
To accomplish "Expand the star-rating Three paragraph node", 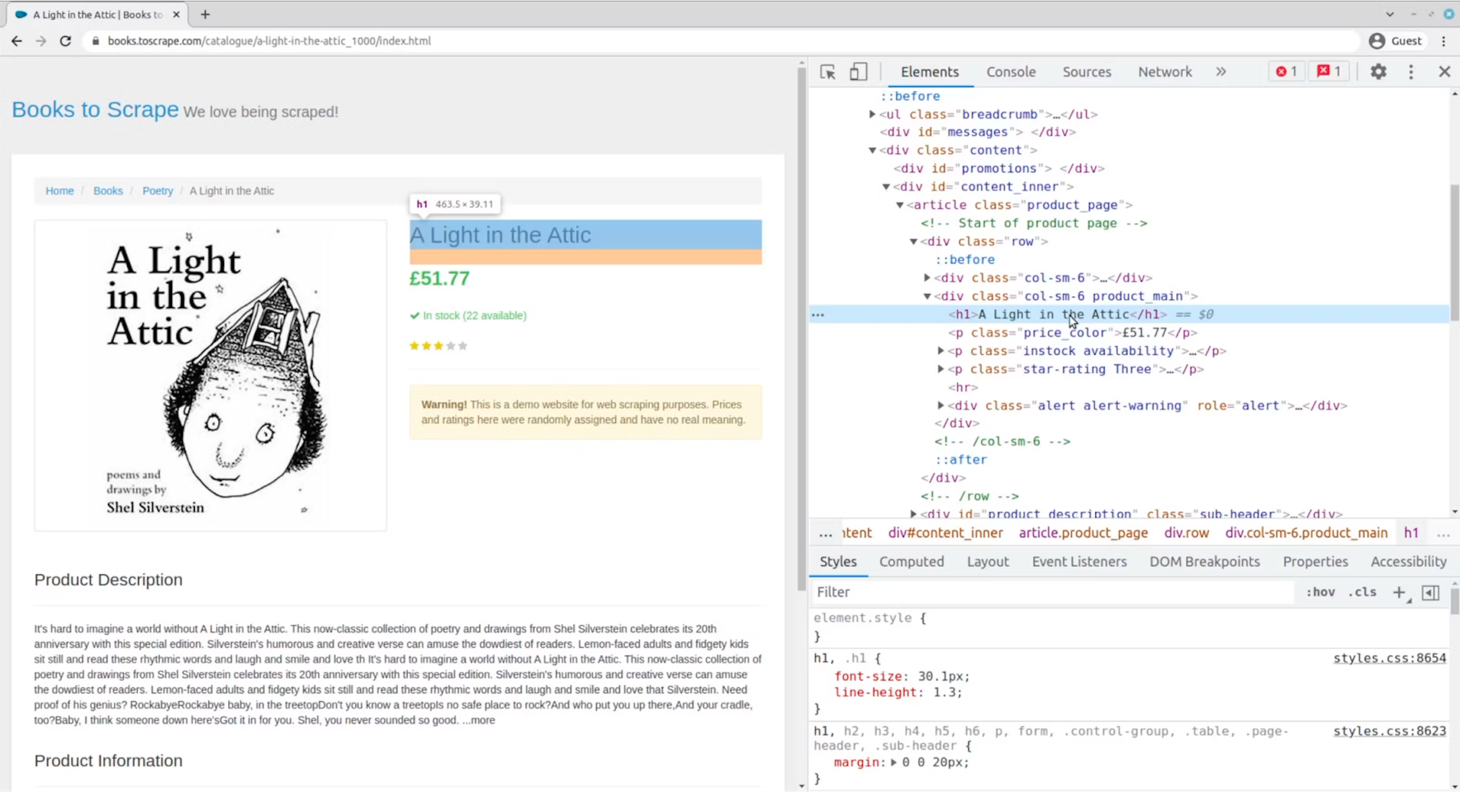I will pyautogui.click(x=940, y=369).
